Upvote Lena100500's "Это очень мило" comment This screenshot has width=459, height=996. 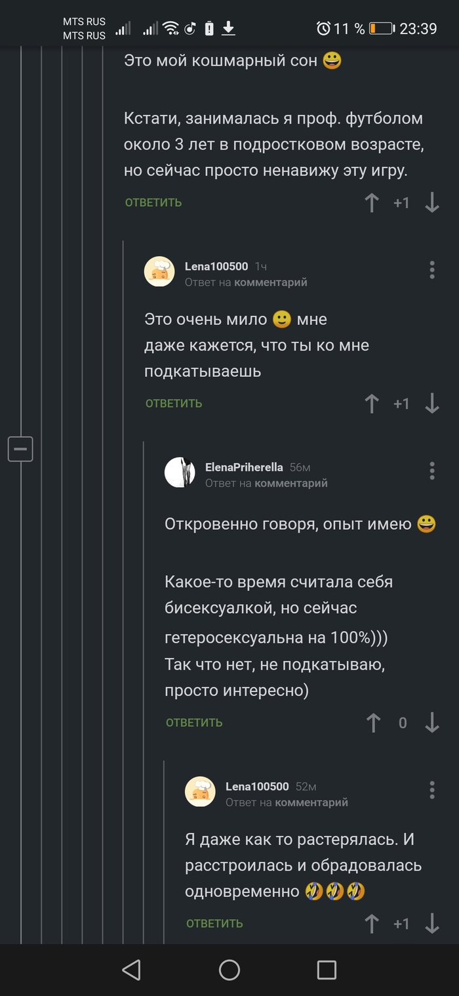[x=372, y=404]
